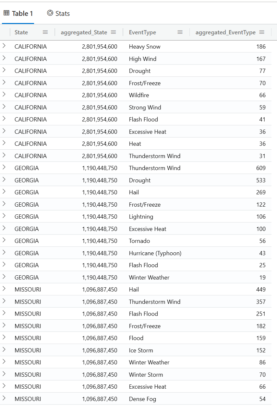Expand the Missouri Hail row

pos(4,289)
